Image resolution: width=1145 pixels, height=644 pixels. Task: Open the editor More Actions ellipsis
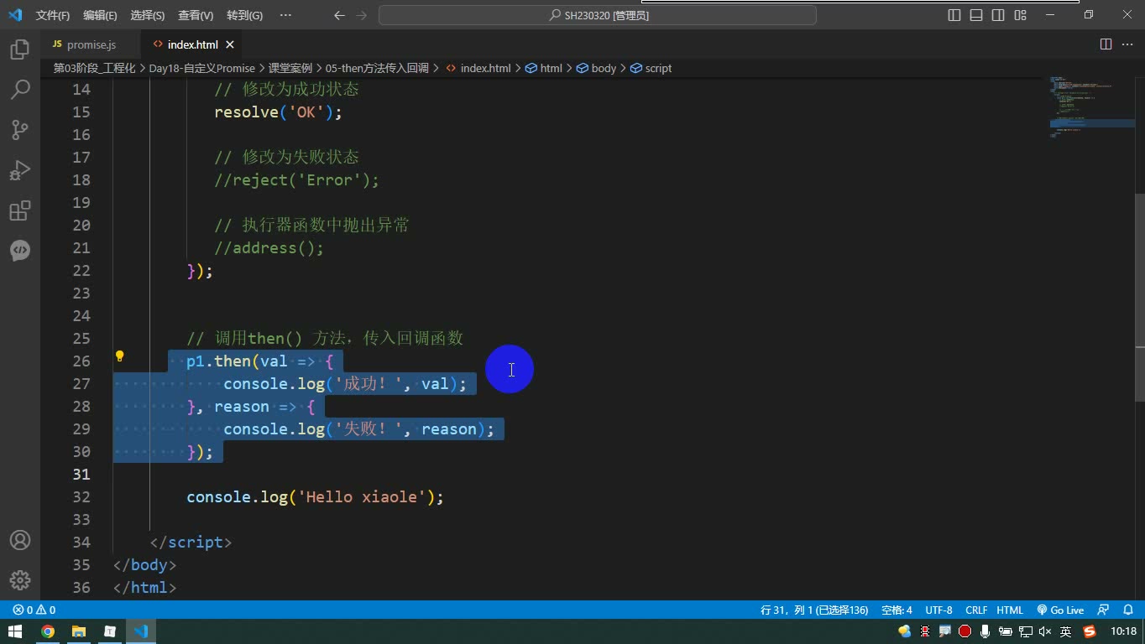[1127, 44]
